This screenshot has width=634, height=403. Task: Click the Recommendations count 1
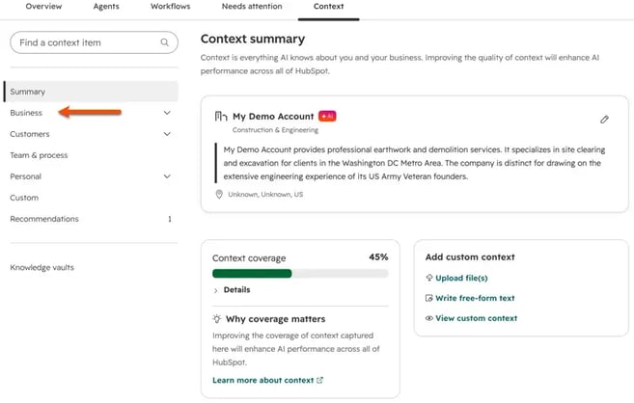tap(170, 219)
